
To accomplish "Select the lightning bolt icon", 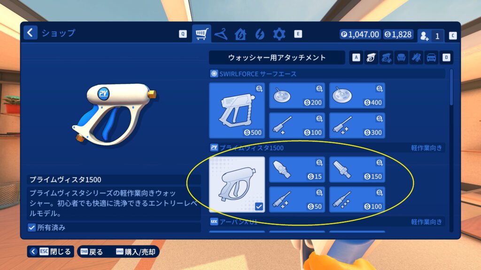I will pyautogui.click(x=259, y=34).
